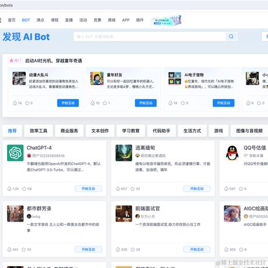Viewport: 268px width, 268px height.
Task: Open the ChatGPT-4 author avatar
Action: click(x=29, y=156)
